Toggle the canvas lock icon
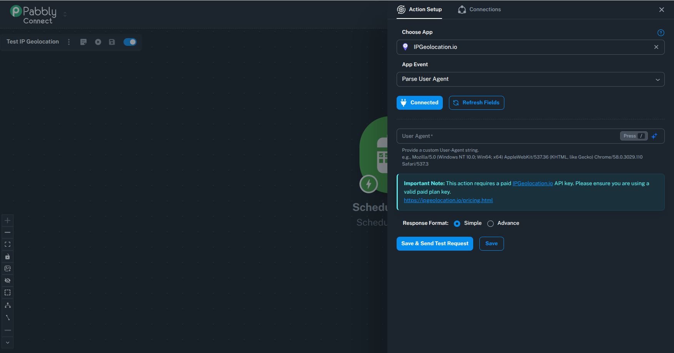 [x=7, y=257]
